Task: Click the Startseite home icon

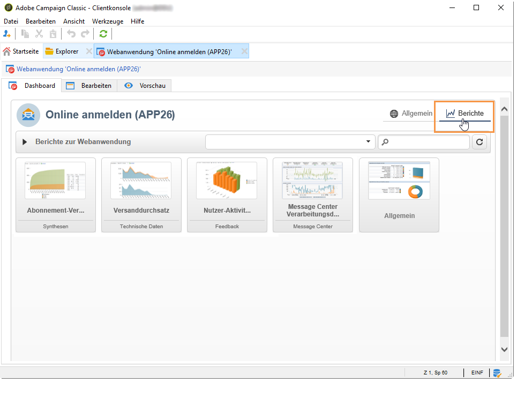Action: coord(7,51)
